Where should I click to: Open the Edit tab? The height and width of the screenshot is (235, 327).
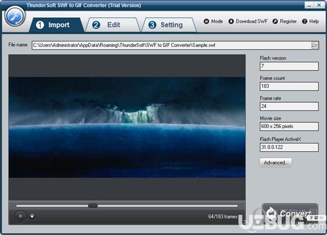[x=113, y=25]
